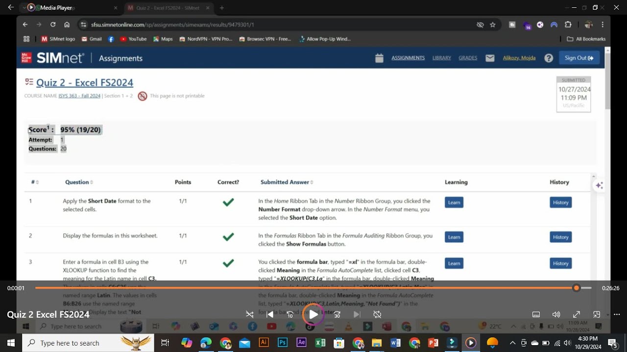Toggle subtitles and captions in Media Player
Image resolution: width=627 pixels, height=352 pixels.
click(x=536, y=314)
